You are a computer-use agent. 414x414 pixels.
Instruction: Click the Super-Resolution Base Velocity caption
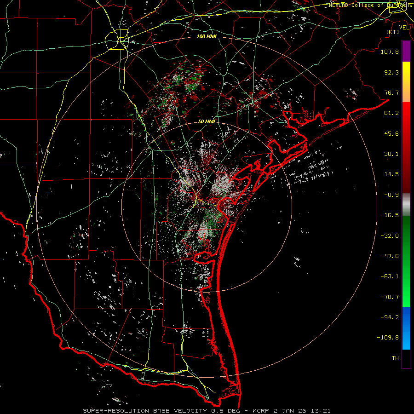(207, 411)
